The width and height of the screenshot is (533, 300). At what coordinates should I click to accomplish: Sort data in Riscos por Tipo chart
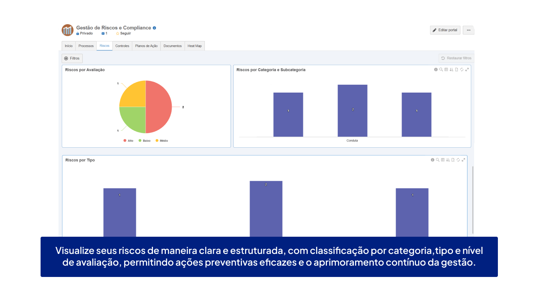pos(448,160)
